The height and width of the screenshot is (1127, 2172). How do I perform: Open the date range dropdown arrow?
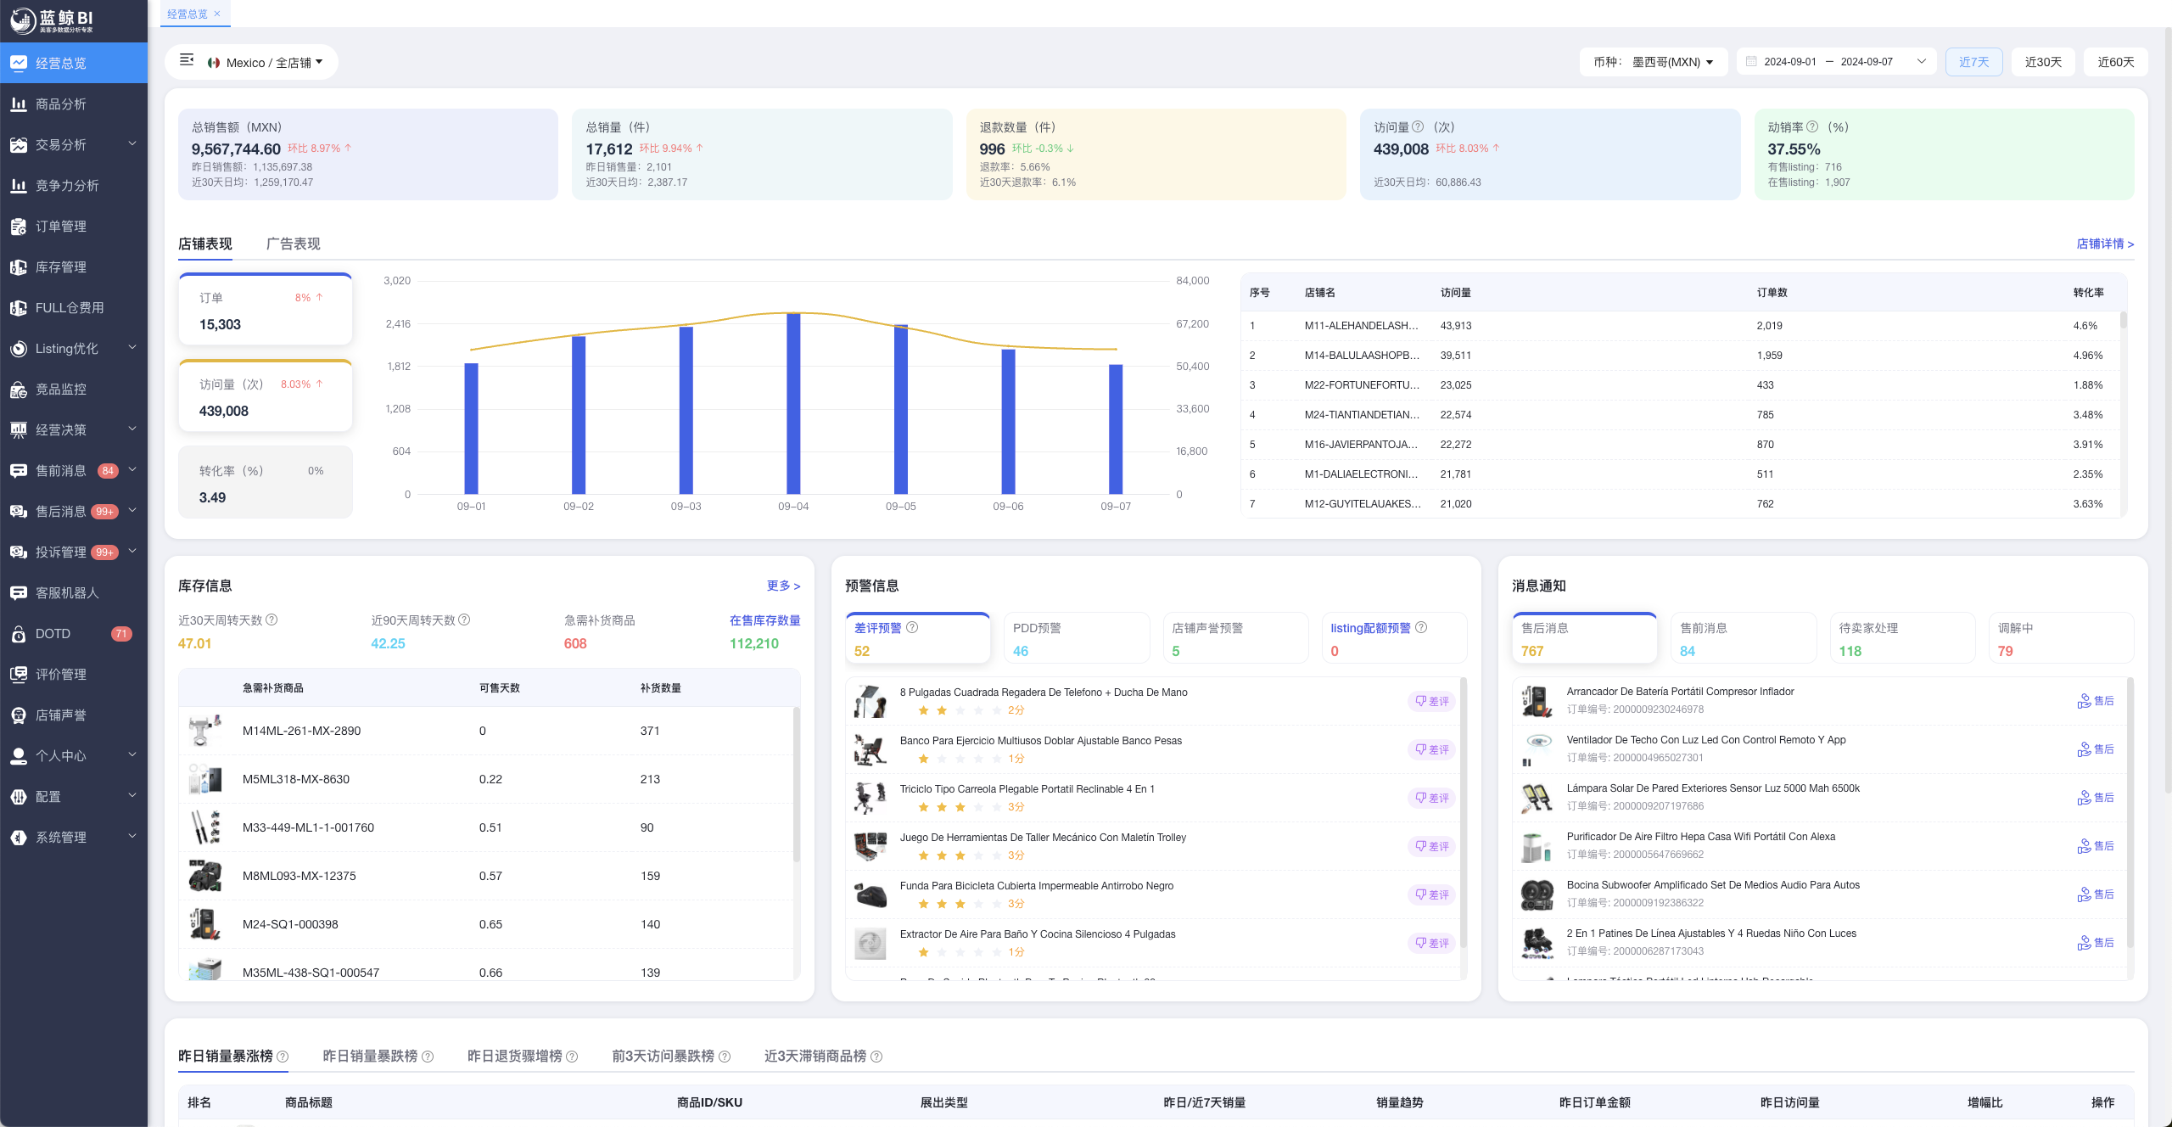coord(1921,61)
